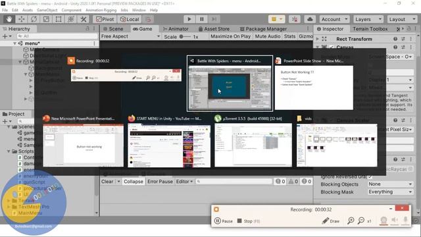Click Hierarchy add plus button

click(x=5, y=36)
